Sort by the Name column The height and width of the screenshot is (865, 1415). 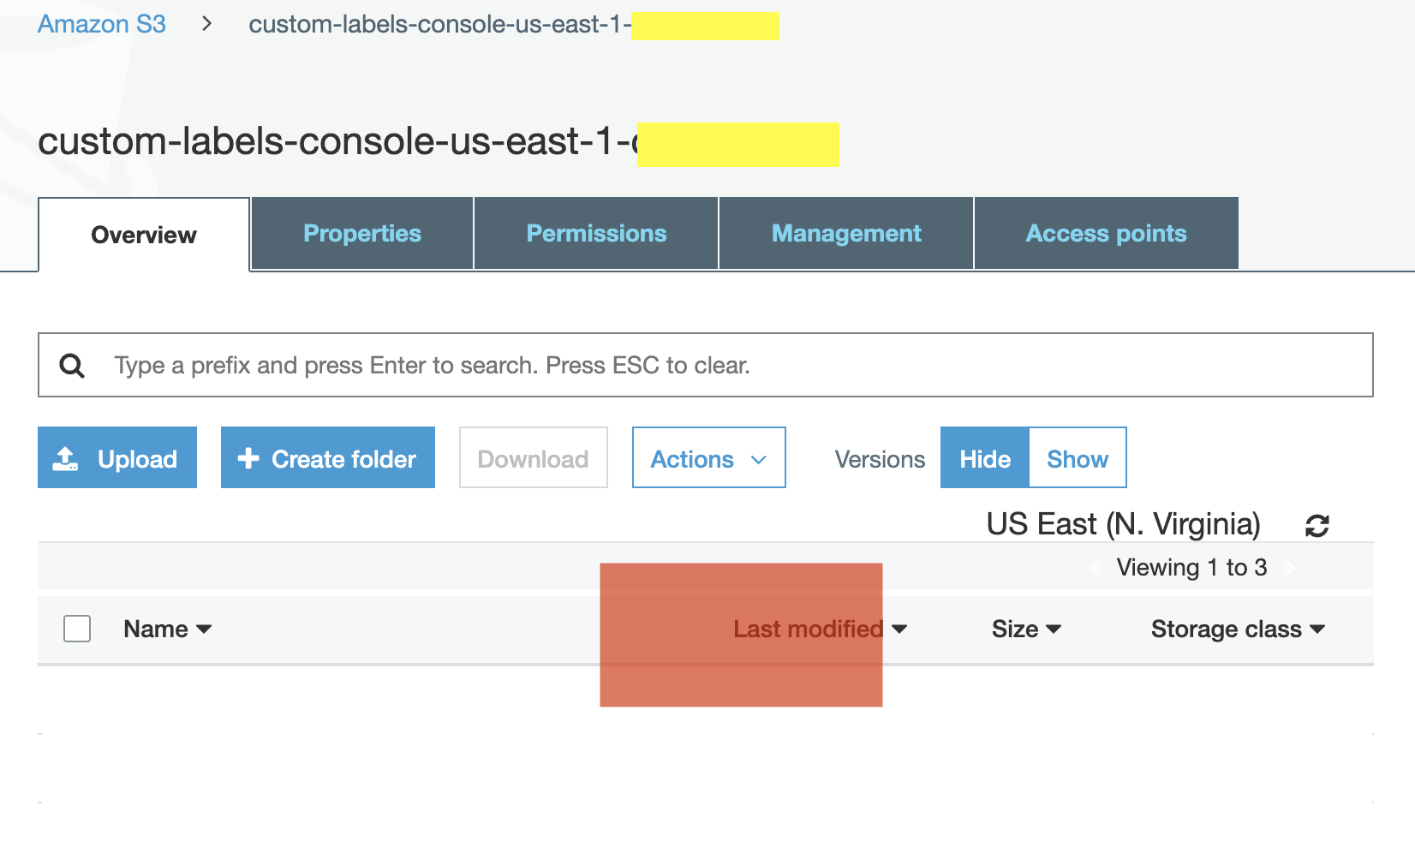tap(167, 629)
